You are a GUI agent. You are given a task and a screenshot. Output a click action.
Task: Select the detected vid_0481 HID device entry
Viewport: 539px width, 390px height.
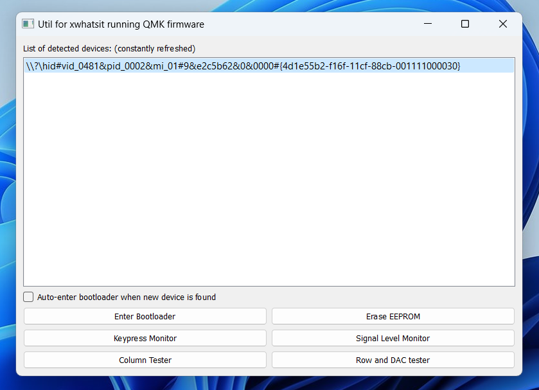point(243,66)
